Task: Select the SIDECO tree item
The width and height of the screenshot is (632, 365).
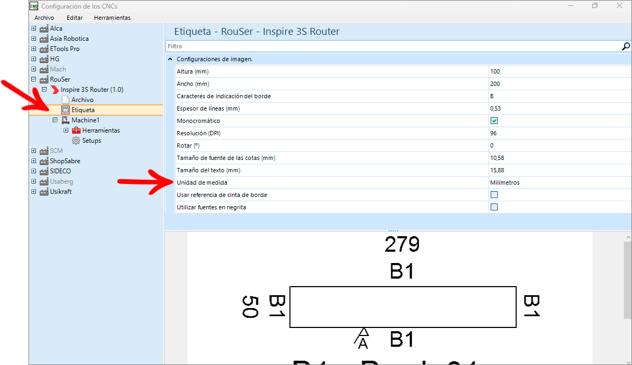Action: tap(60, 171)
